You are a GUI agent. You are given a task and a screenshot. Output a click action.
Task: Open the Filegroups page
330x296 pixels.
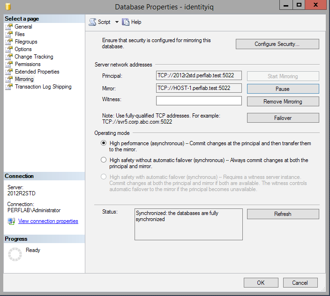click(26, 42)
